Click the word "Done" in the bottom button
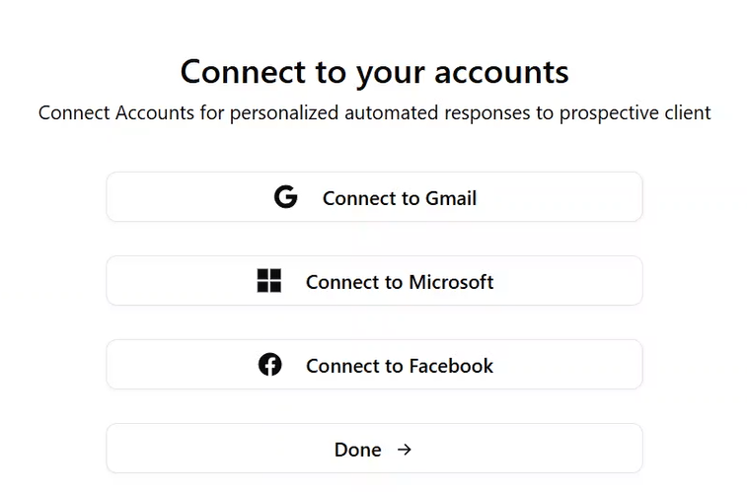 (x=357, y=450)
